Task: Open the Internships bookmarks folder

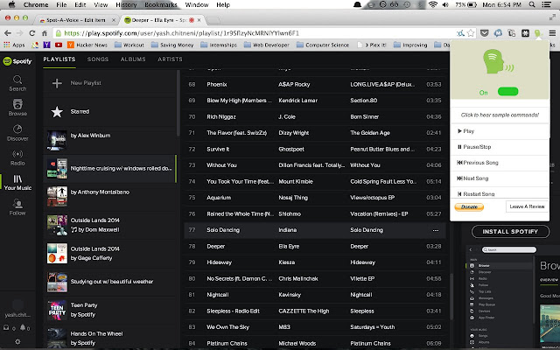Action: (x=219, y=45)
